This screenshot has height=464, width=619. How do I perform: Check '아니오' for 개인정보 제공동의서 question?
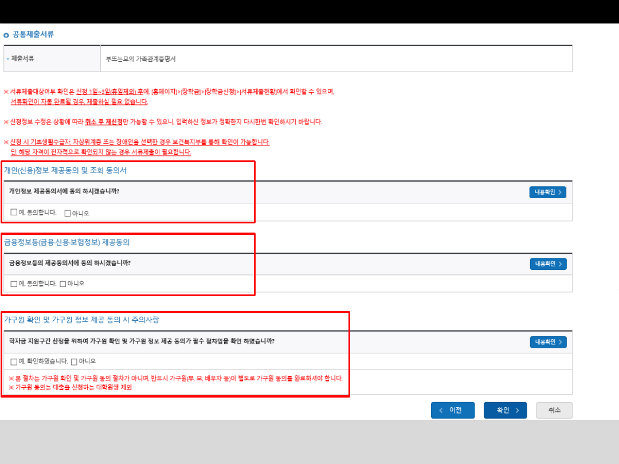pyautogui.click(x=68, y=213)
